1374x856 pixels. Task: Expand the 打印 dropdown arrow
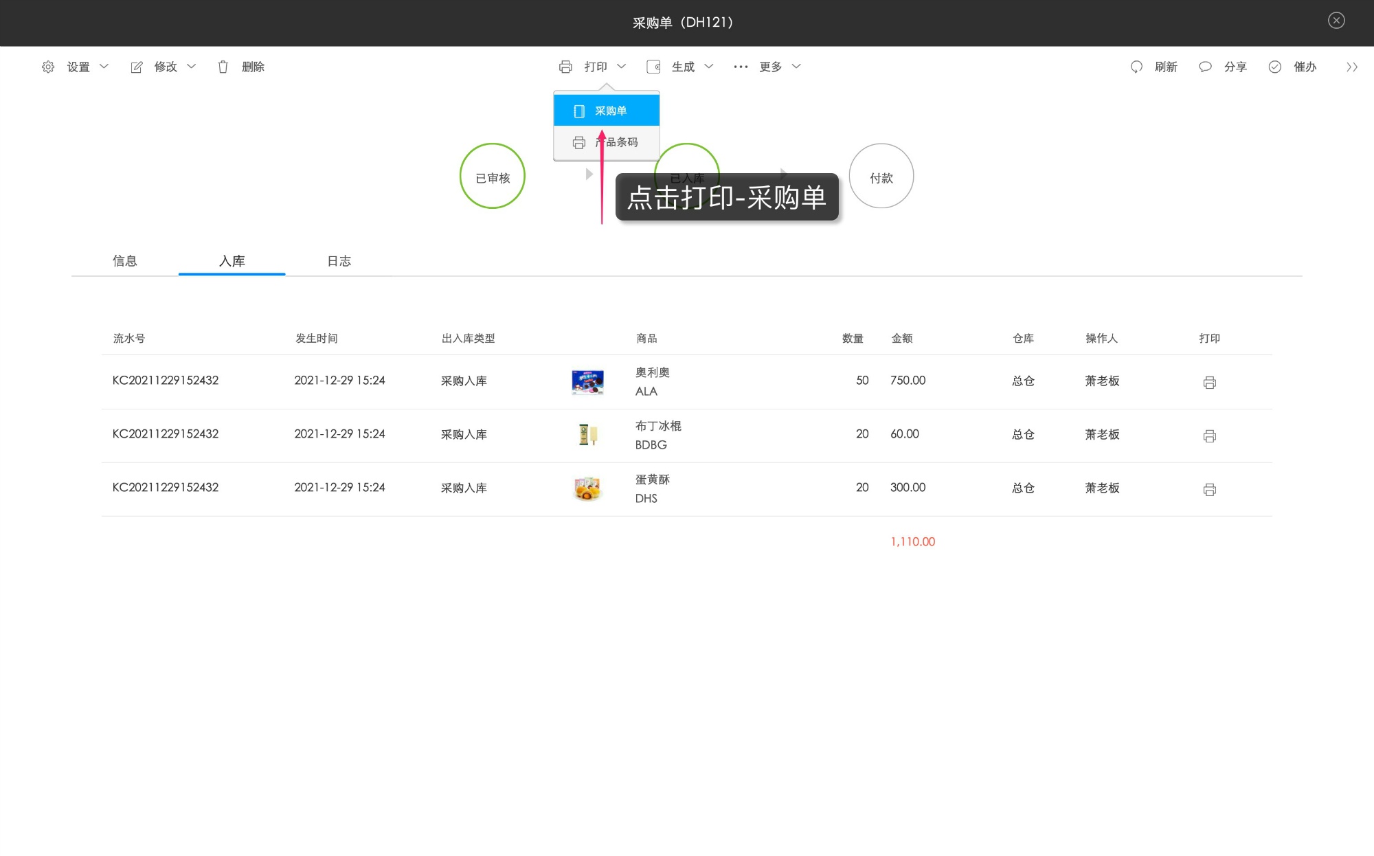[621, 67]
